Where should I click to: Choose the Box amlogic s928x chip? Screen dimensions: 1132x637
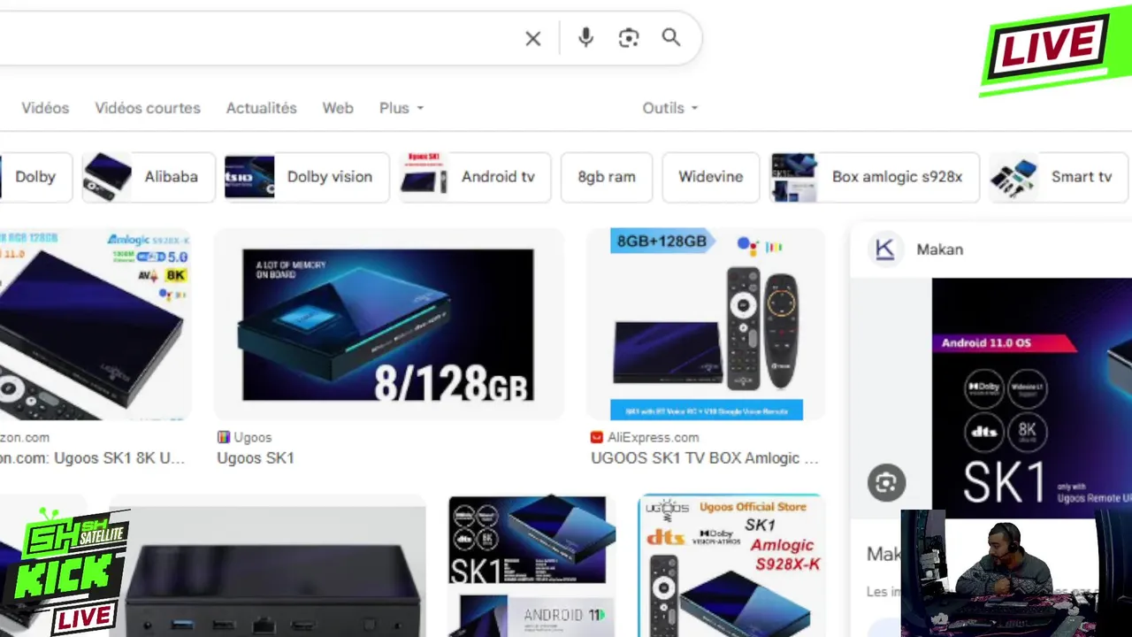(x=875, y=177)
